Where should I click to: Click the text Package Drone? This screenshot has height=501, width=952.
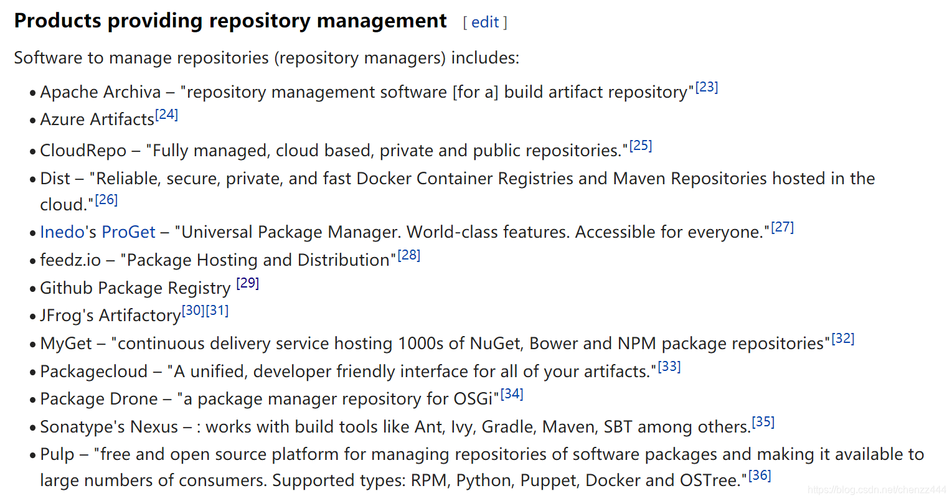[x=99, y=399]
